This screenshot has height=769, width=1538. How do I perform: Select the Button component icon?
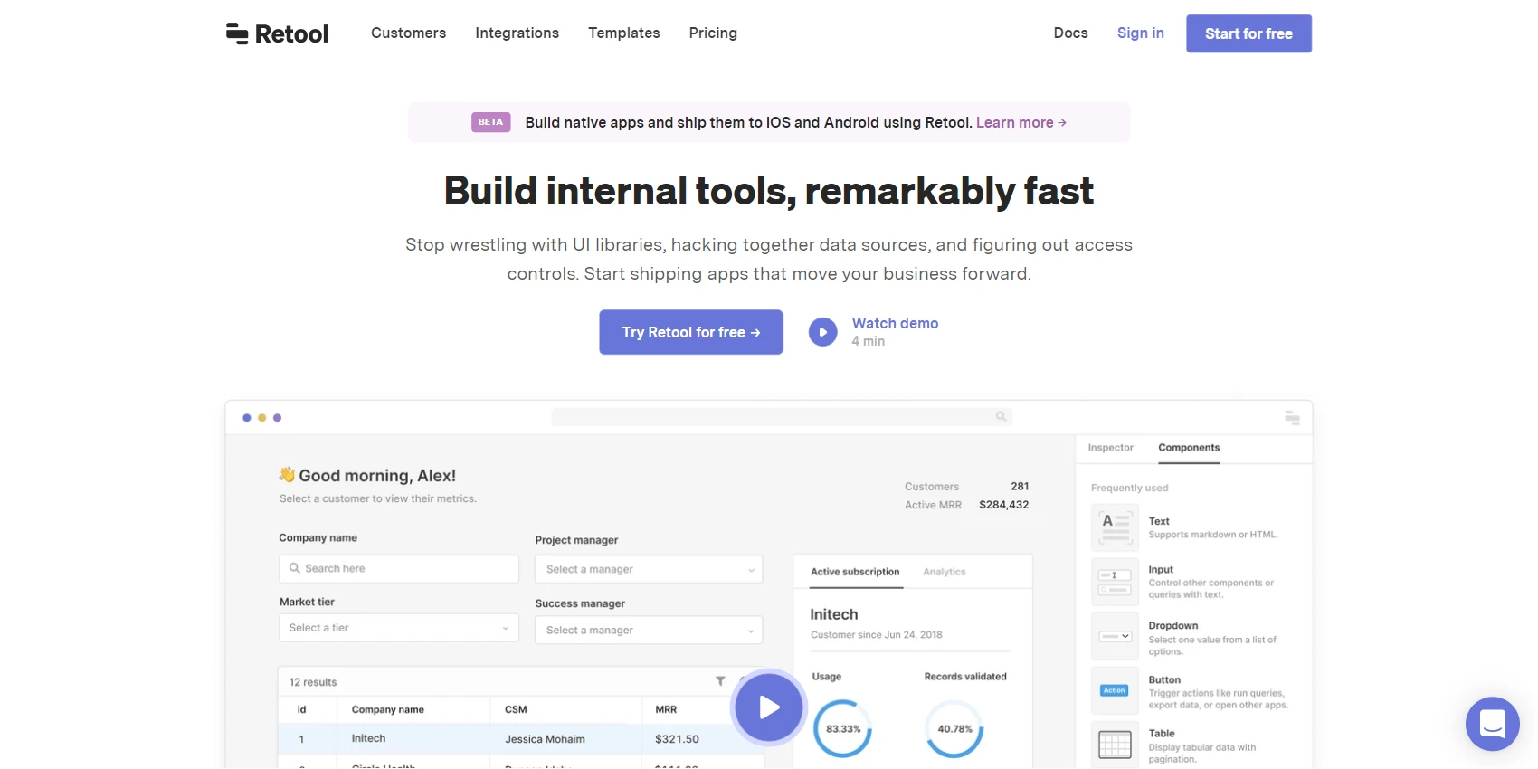click(x=1115, y=690)
